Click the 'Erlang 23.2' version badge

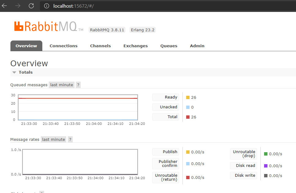coord(143,30)
